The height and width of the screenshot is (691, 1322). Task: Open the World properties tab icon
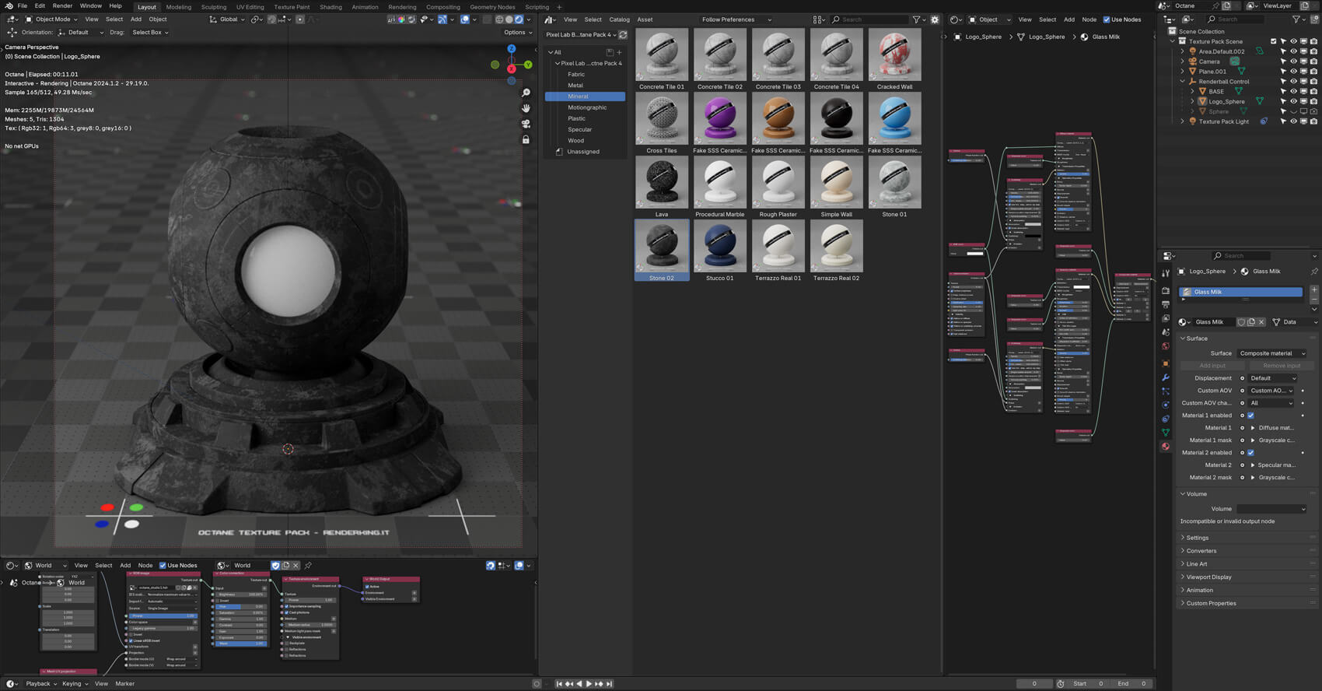[1165, 346]
